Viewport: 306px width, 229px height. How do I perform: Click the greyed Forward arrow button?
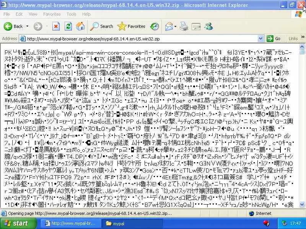tap(37, 26)
